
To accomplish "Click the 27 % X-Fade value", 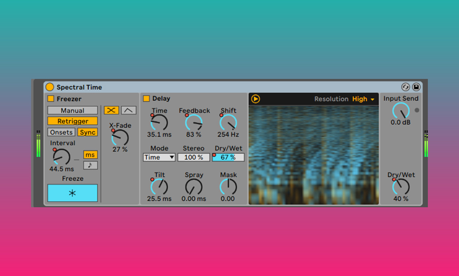I will (120, 149).
